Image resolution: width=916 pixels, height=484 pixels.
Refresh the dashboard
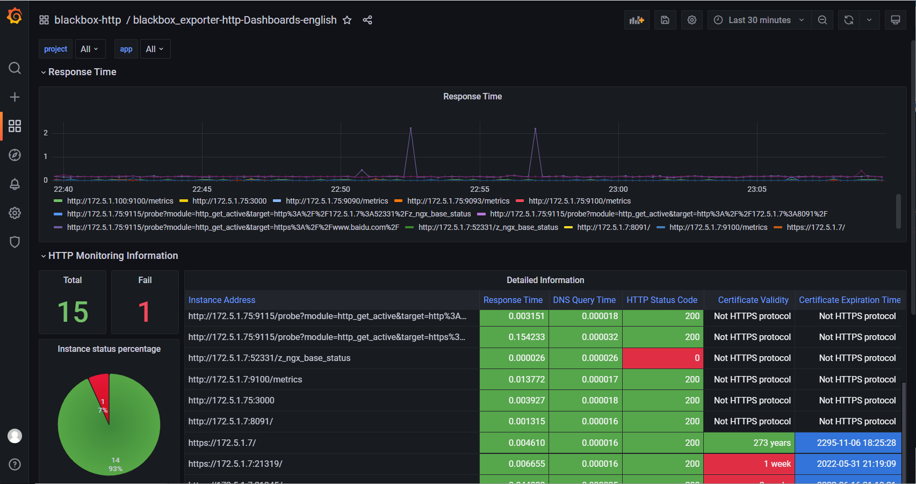[x=849, y=20]
